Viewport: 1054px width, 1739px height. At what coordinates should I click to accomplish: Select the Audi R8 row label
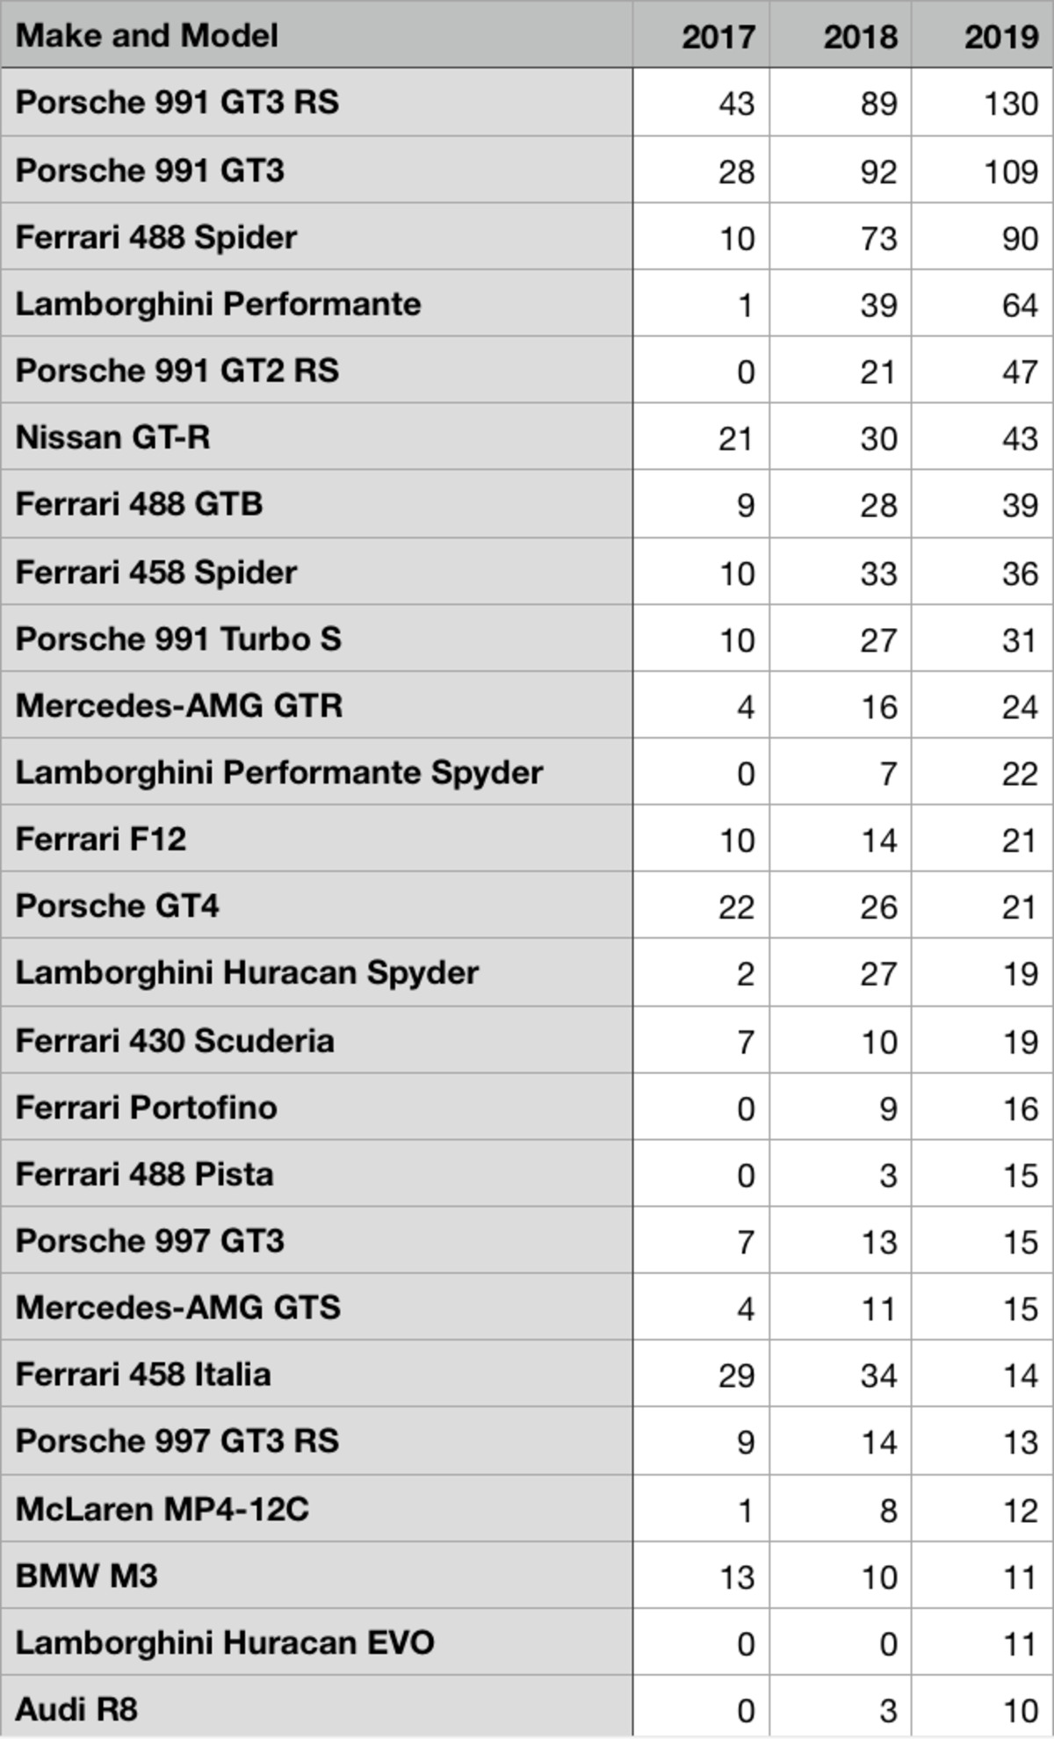pyautogui.click(x=316, y=1707)
